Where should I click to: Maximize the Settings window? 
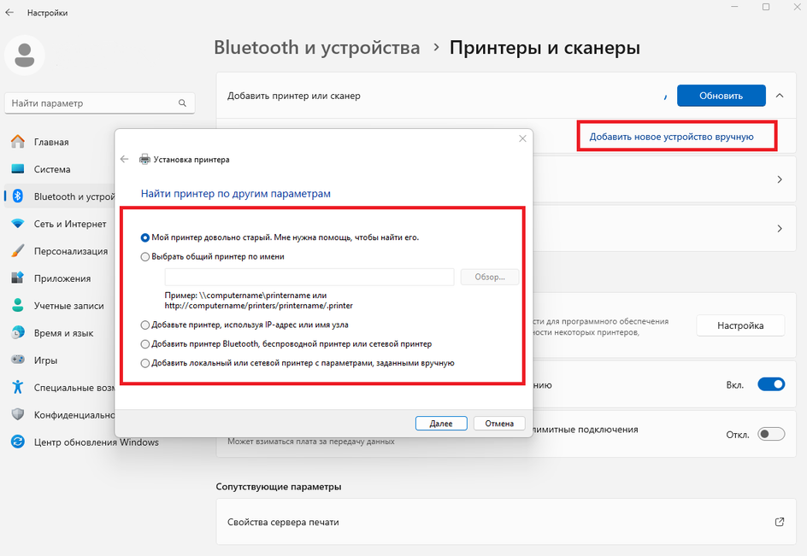click(766, 7)
